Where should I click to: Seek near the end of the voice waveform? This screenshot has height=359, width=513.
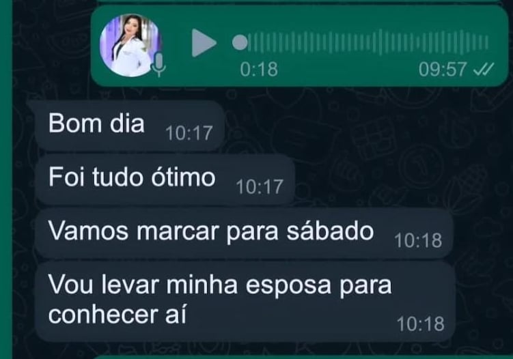click(x=474, y=42)
